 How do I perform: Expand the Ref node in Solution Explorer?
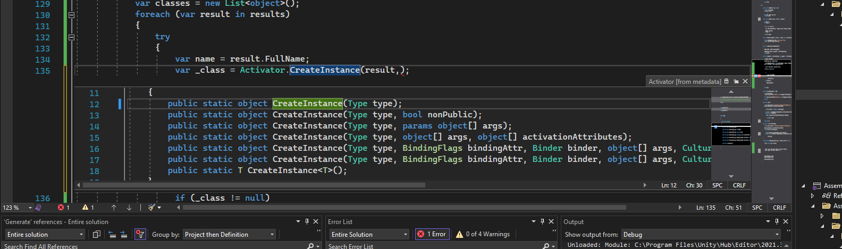[812, 196]
